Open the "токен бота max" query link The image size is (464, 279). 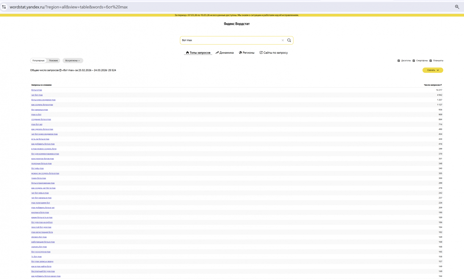point(39,178)
